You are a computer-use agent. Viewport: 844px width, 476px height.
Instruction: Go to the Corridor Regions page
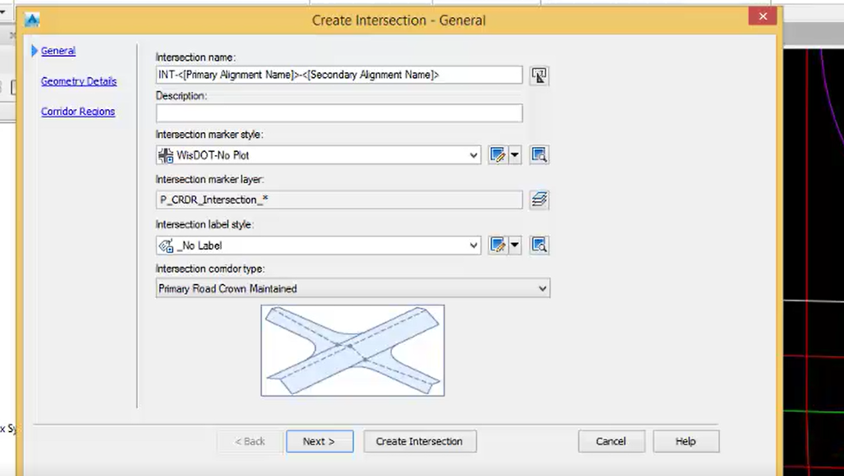pyautogui.click(x=78, y=112)
